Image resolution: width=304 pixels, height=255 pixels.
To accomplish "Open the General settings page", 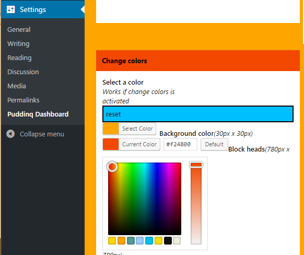I will pyautogui.click(x=19, y=29).
